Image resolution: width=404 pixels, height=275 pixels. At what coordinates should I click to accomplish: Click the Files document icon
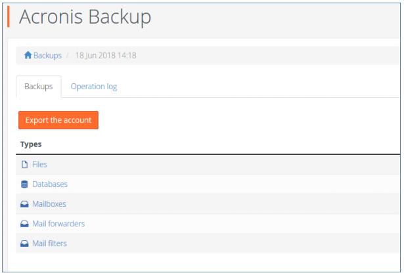coord(24,164)
